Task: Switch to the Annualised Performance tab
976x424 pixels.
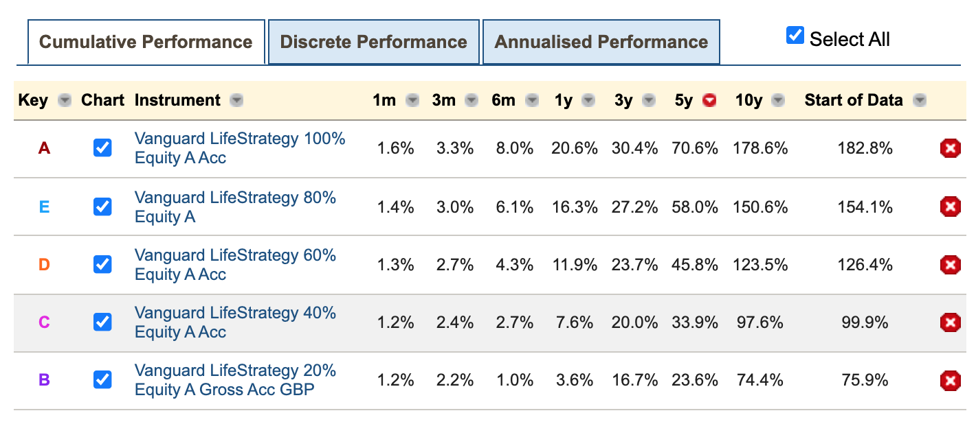Action: pyautogui.click(x=601, y=42)
